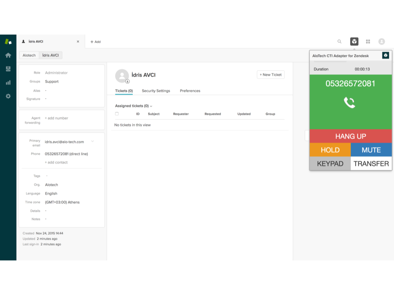Switch to the Security Settings tab

[x=156, y=91]
